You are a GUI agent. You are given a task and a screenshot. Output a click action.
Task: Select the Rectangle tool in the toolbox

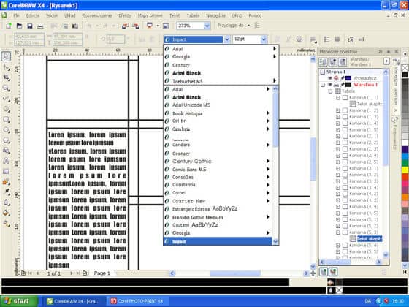coord(6,119)
